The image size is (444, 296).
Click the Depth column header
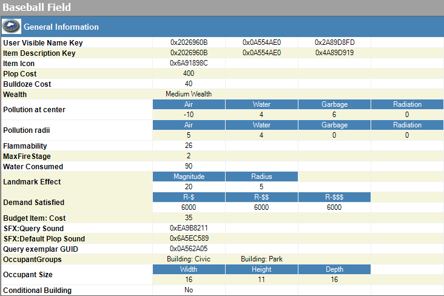(334, 269)
